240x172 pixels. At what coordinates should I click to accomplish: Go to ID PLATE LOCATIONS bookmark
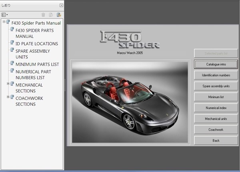(x=37, y=44)
